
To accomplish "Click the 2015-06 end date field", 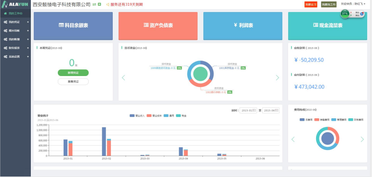I will 271,111.
